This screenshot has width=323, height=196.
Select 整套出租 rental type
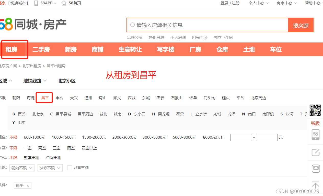(x=32, y=158)
